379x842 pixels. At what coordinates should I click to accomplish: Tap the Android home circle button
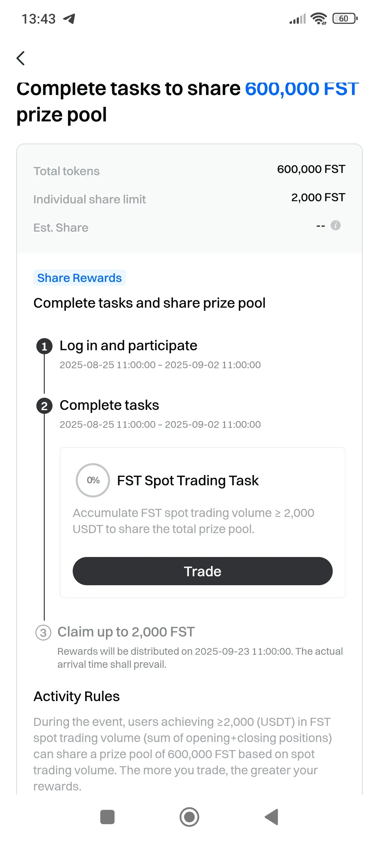(189, 817)
